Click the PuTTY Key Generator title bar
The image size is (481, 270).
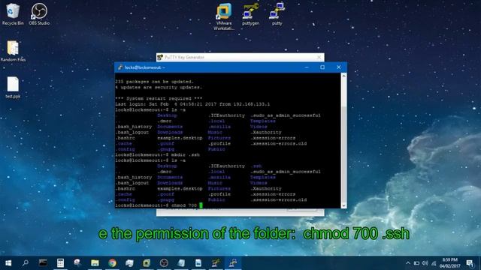click(240, 57)
